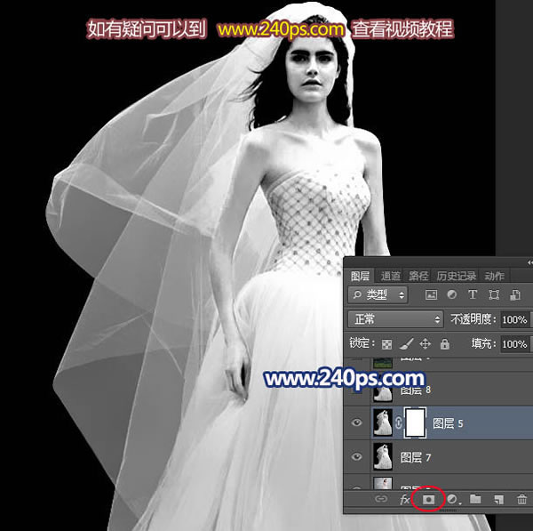Switch to the 通道 (Channels) tab
Screen dimensions: 533x531
pyautogui.click(x=391, y=276)
